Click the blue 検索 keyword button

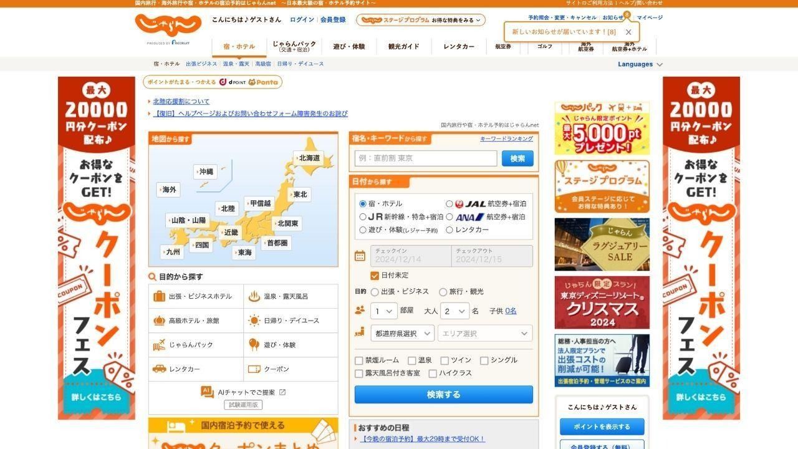517,158
